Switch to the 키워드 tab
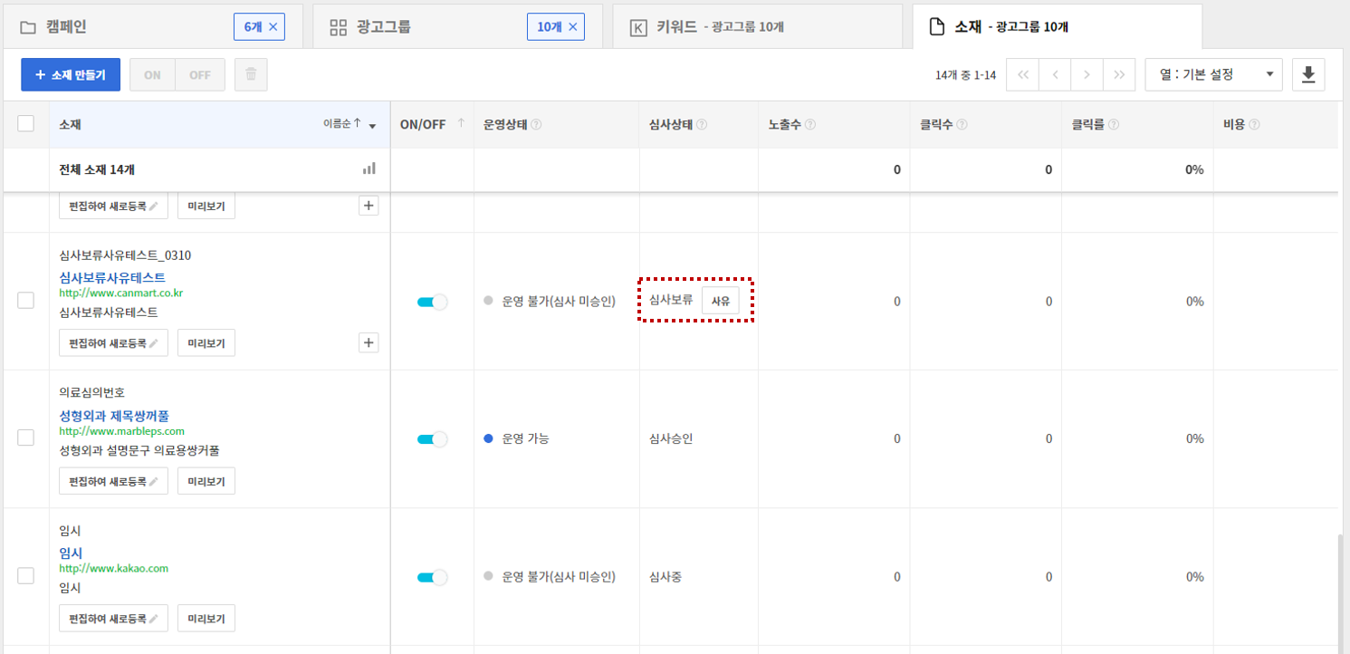This screenshot has height=654, width=1350. pyautogui.click(x=757, y=26)
